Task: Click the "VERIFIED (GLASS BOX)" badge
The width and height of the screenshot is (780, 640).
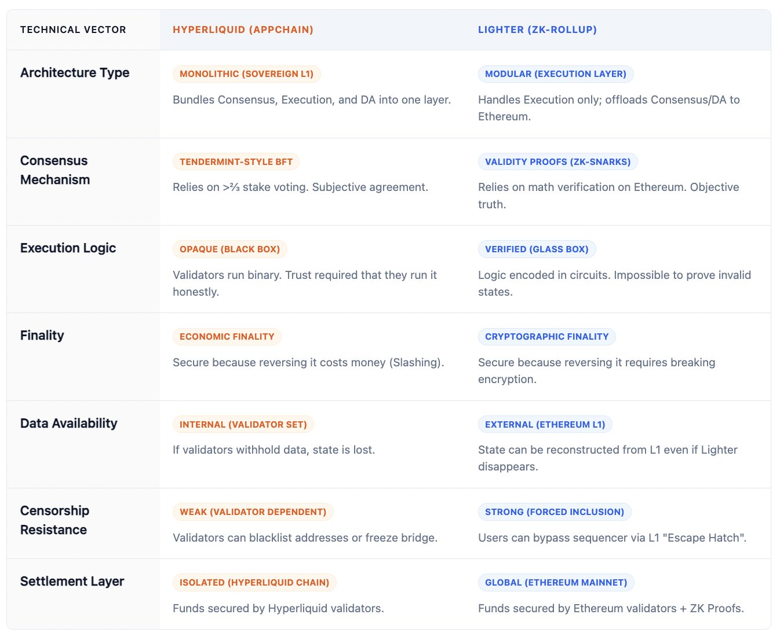Action: [x=537, y=249]
